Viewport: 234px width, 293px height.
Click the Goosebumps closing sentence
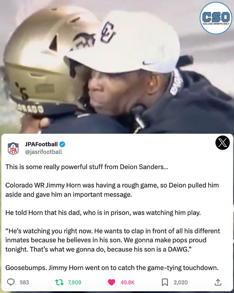[112, 268]
